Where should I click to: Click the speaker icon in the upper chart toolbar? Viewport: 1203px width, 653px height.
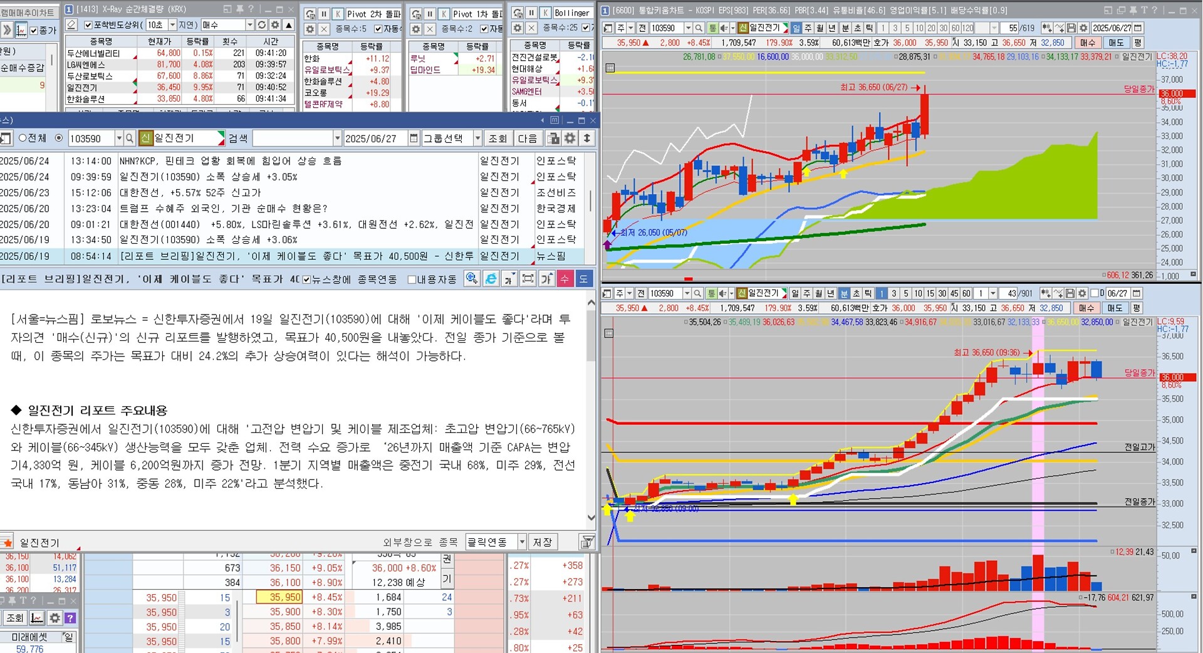tap(724, 28)
